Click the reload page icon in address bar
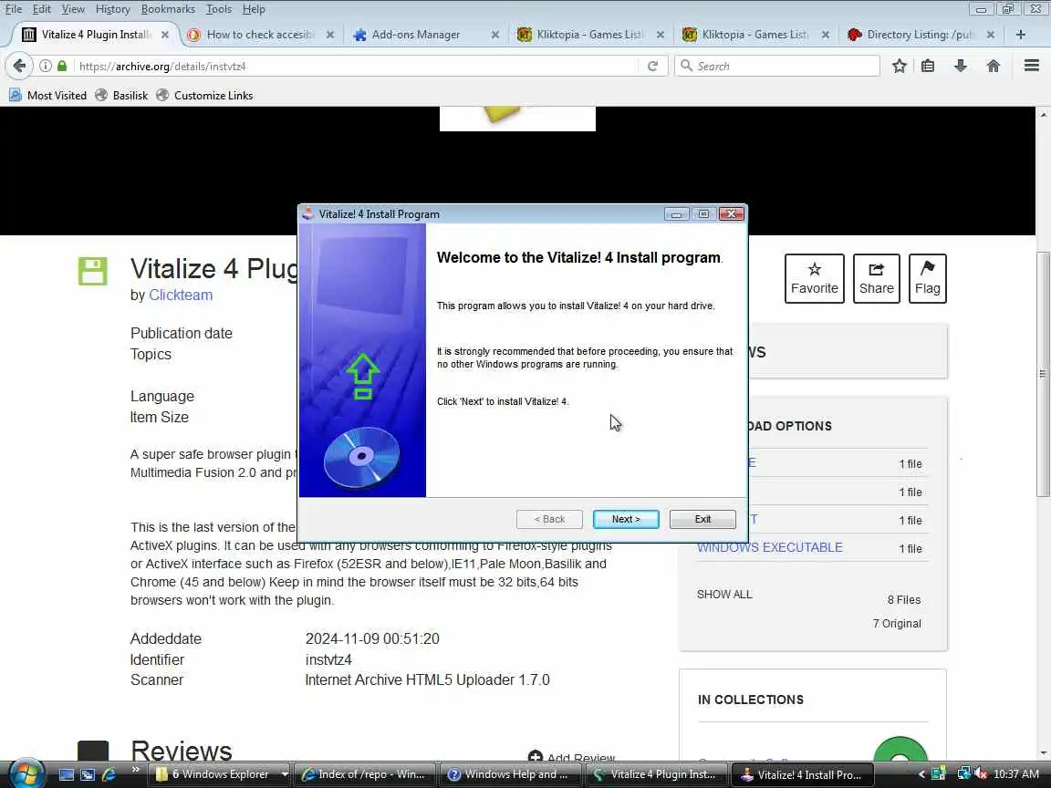Image resolution: width=1051 pixels, height=788 pixels. [652, 66]
